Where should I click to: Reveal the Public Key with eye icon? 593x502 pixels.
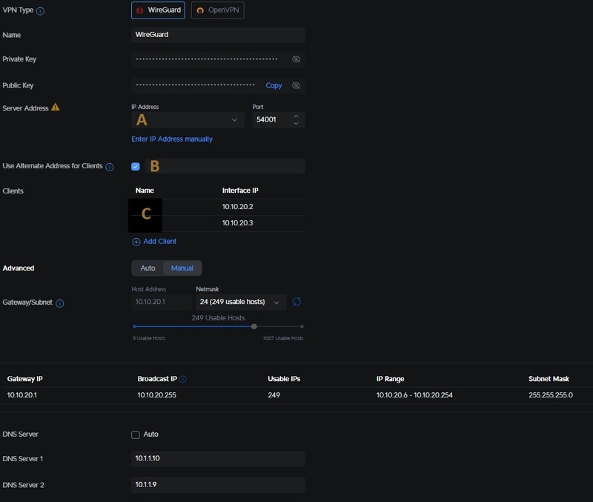(296, 85)
